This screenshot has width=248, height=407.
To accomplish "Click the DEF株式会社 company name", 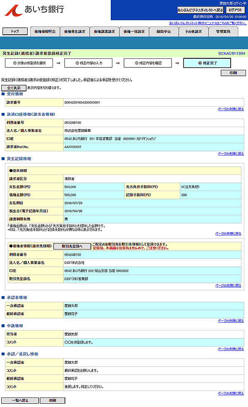I will [74, 263].
